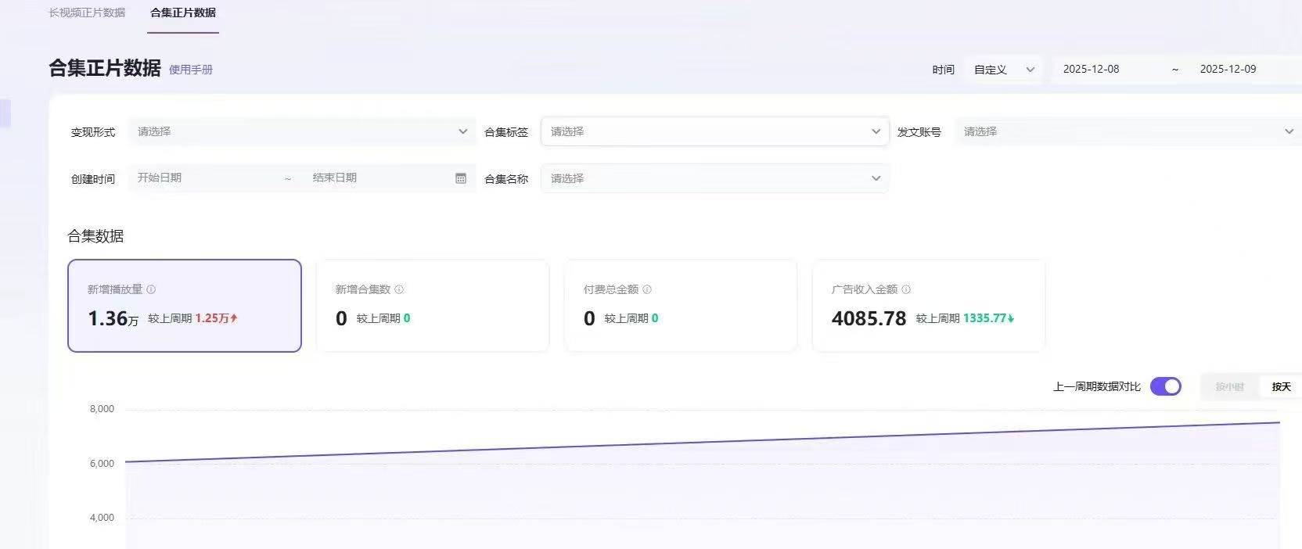
Task: Select 按天 chart granularity
Action: pyautogui.click(x=1281, y=386)
